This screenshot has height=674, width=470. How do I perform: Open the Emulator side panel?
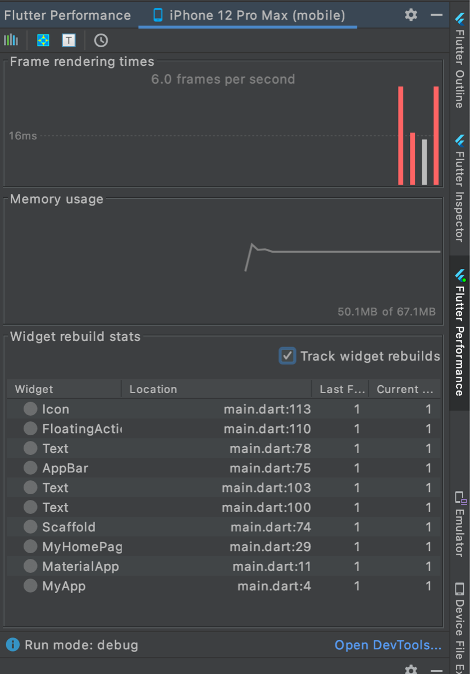(x=460, y=524)
